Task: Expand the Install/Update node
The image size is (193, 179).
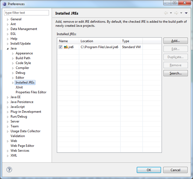Action: [8, 44]
